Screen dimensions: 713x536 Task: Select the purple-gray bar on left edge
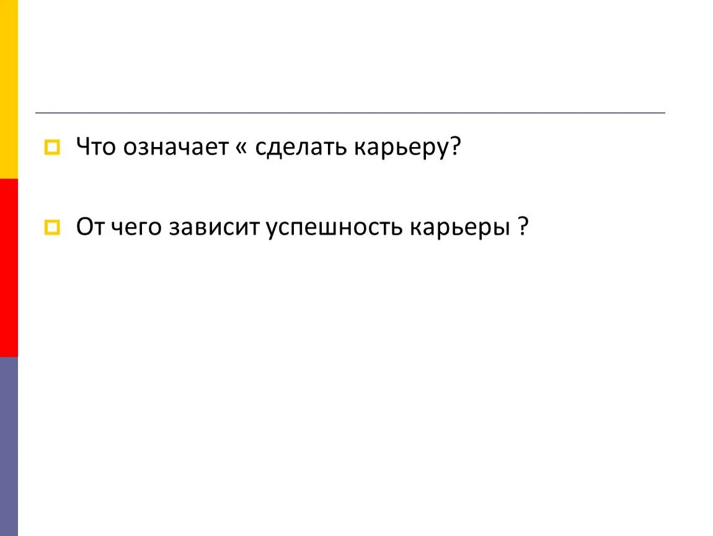pos(9,447)
